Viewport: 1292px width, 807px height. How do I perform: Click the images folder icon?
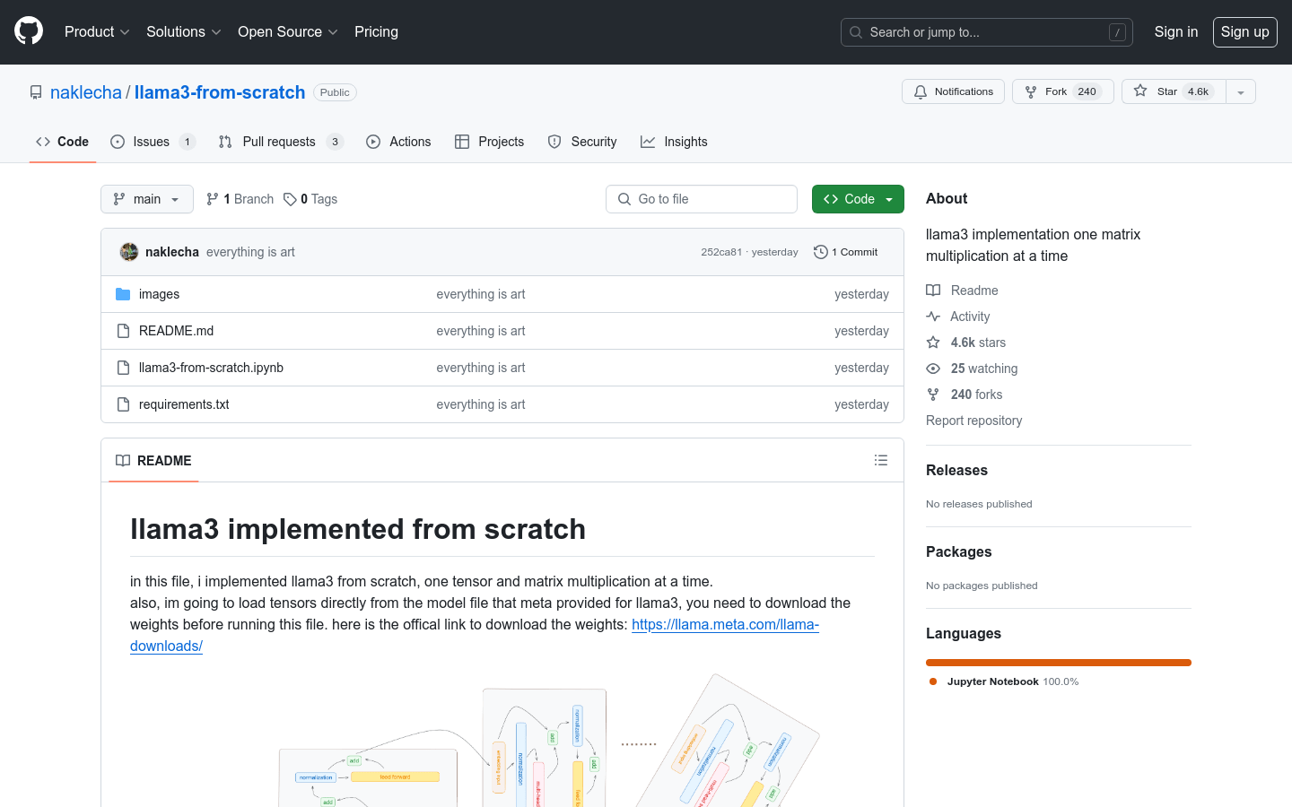123,294
